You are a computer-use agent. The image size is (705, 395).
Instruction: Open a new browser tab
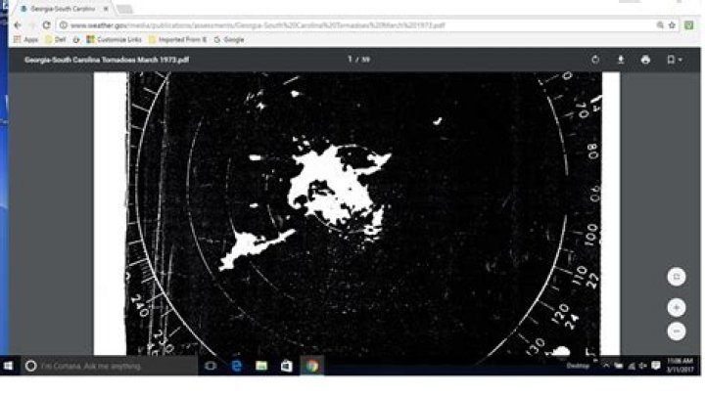point(124,9)
